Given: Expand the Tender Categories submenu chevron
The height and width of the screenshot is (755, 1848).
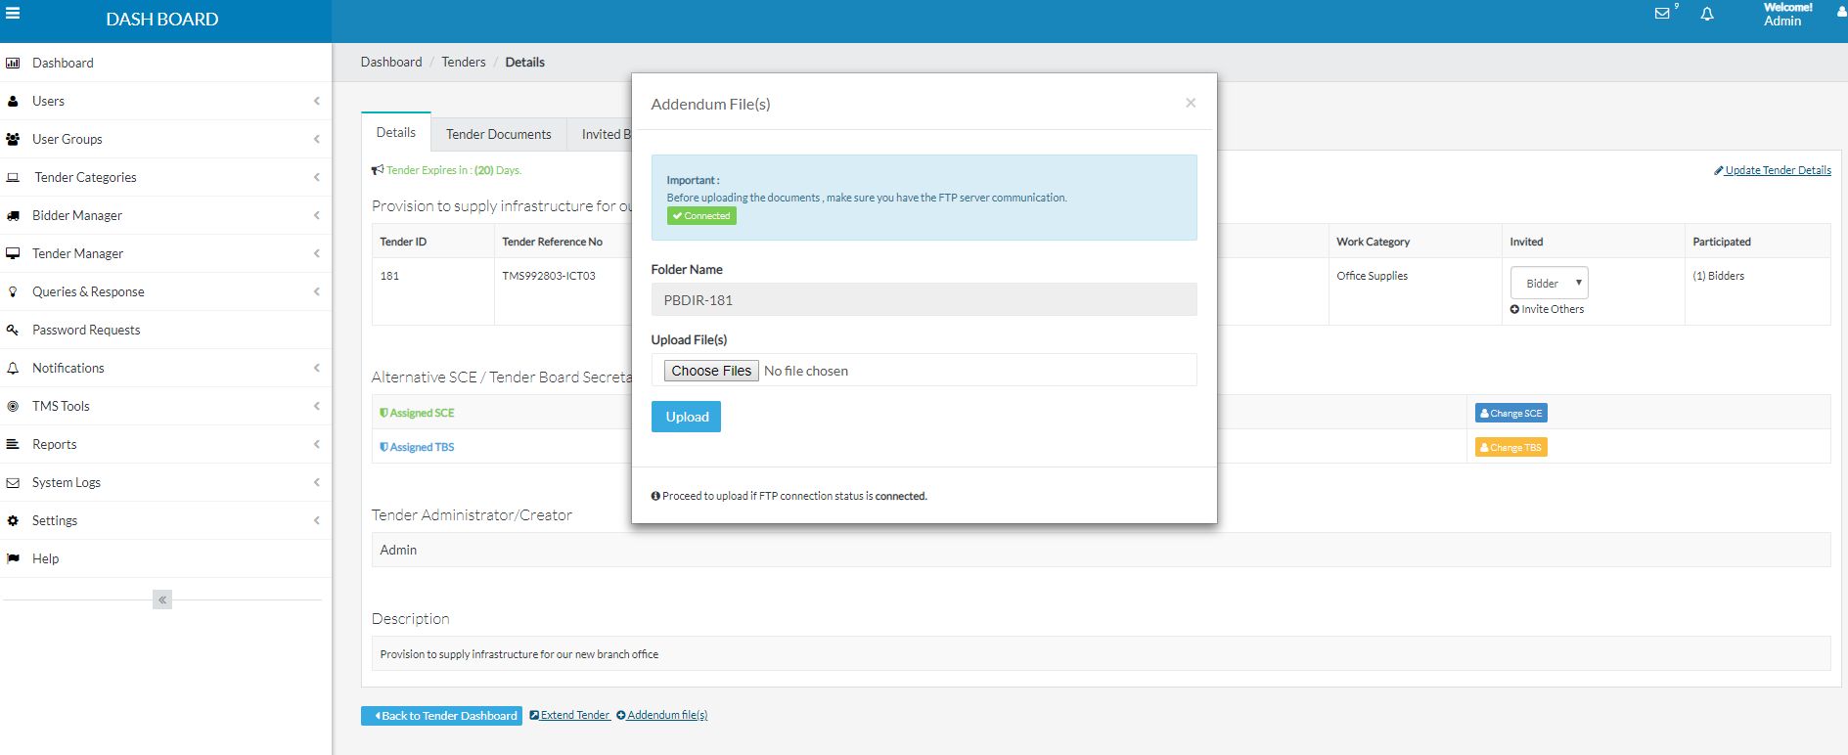Looking at the screenshot, I should pos(317,177).
